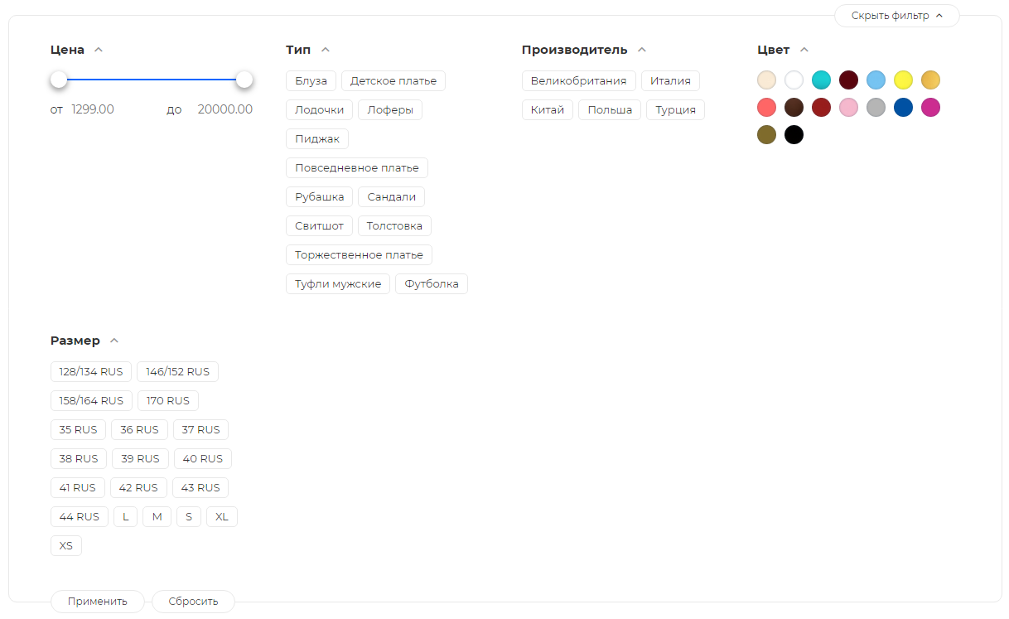This screenshot has height=619, width=1009.
Task: Collapse the Размер section chevron
Action: (114, 341)
